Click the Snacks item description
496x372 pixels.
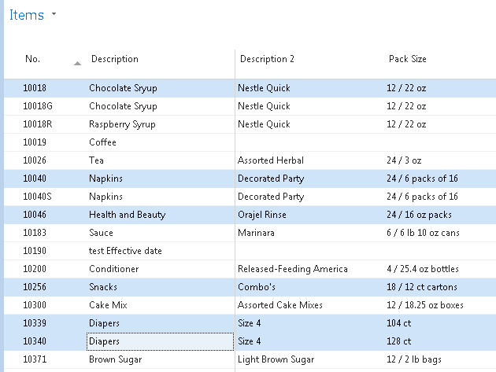pyautogui.click(x=103, y=287)
